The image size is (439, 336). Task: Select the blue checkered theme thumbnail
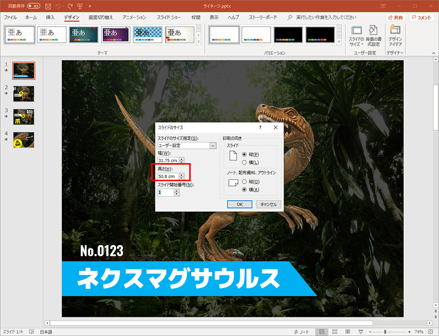(x=147, y=35)
